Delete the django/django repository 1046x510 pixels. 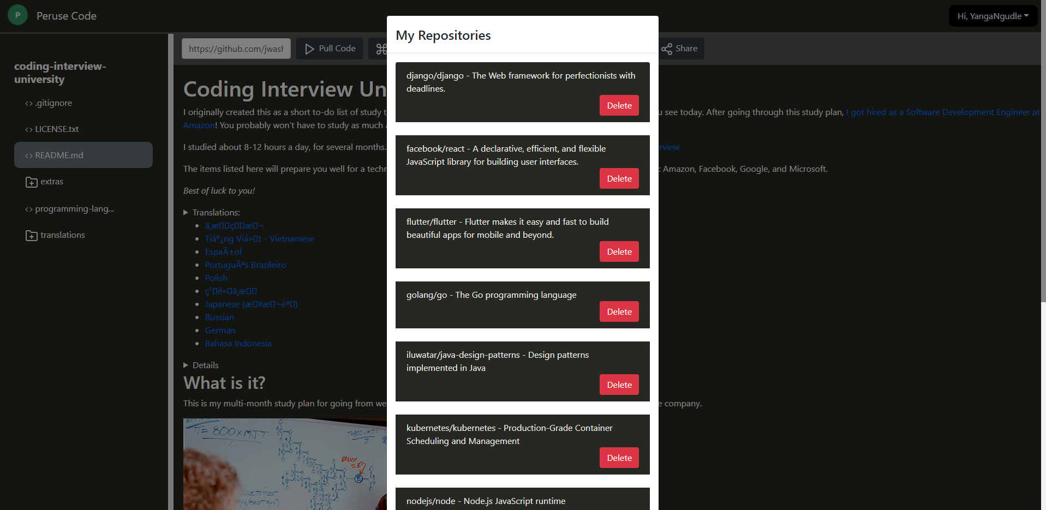pyautogui.click(x=619, y=105)
